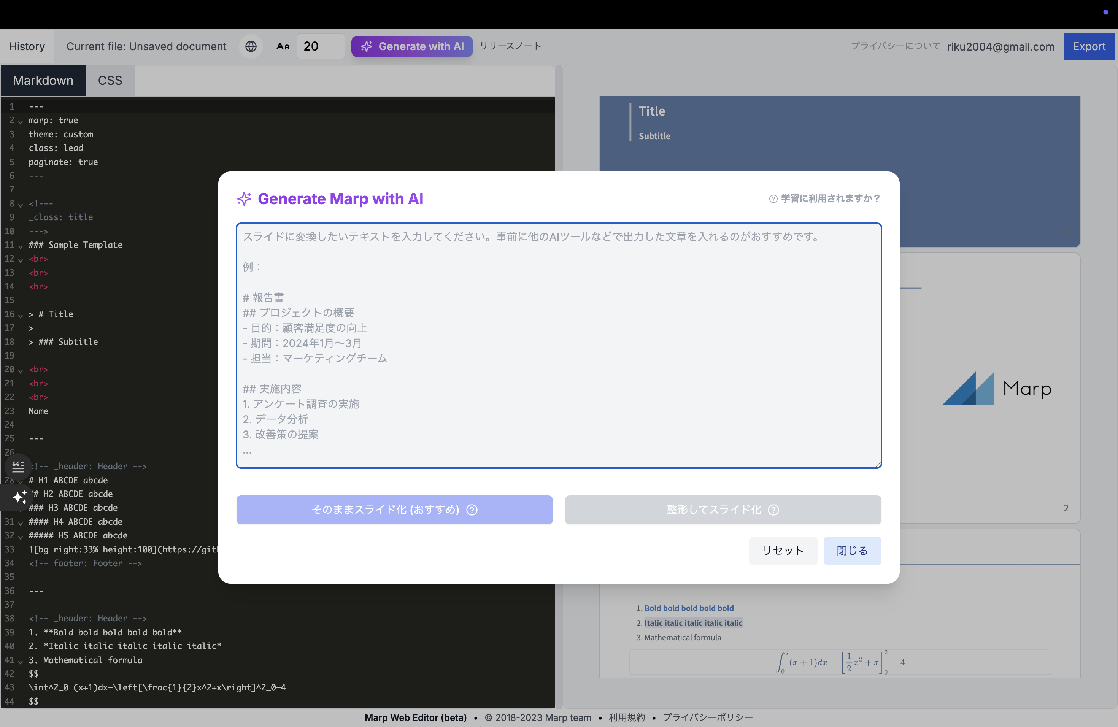Click into the slide text input area
This screenshot has width=1118, height=727.
(x=558, y=345)
